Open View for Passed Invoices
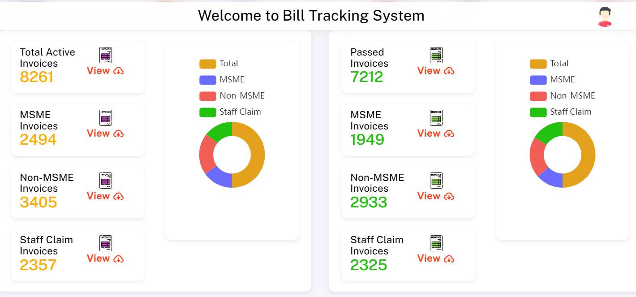This screenshot has width=636, height=297. tap(429, 71)
